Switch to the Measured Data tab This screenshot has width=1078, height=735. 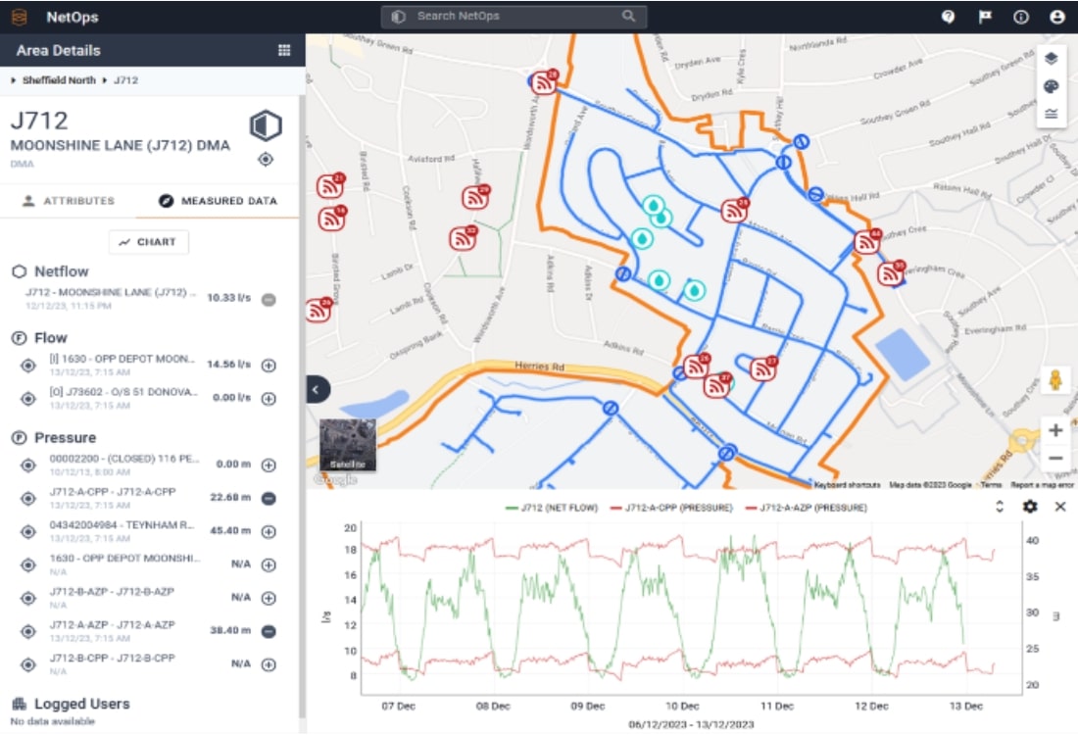click(x=218, y=201)
